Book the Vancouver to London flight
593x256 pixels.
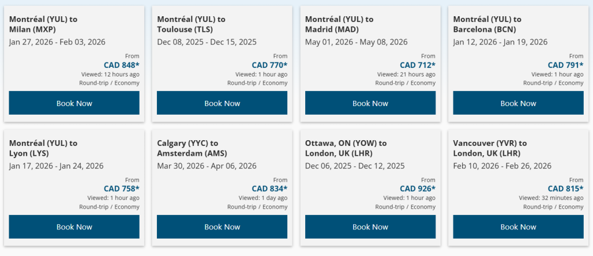[518, 227]
